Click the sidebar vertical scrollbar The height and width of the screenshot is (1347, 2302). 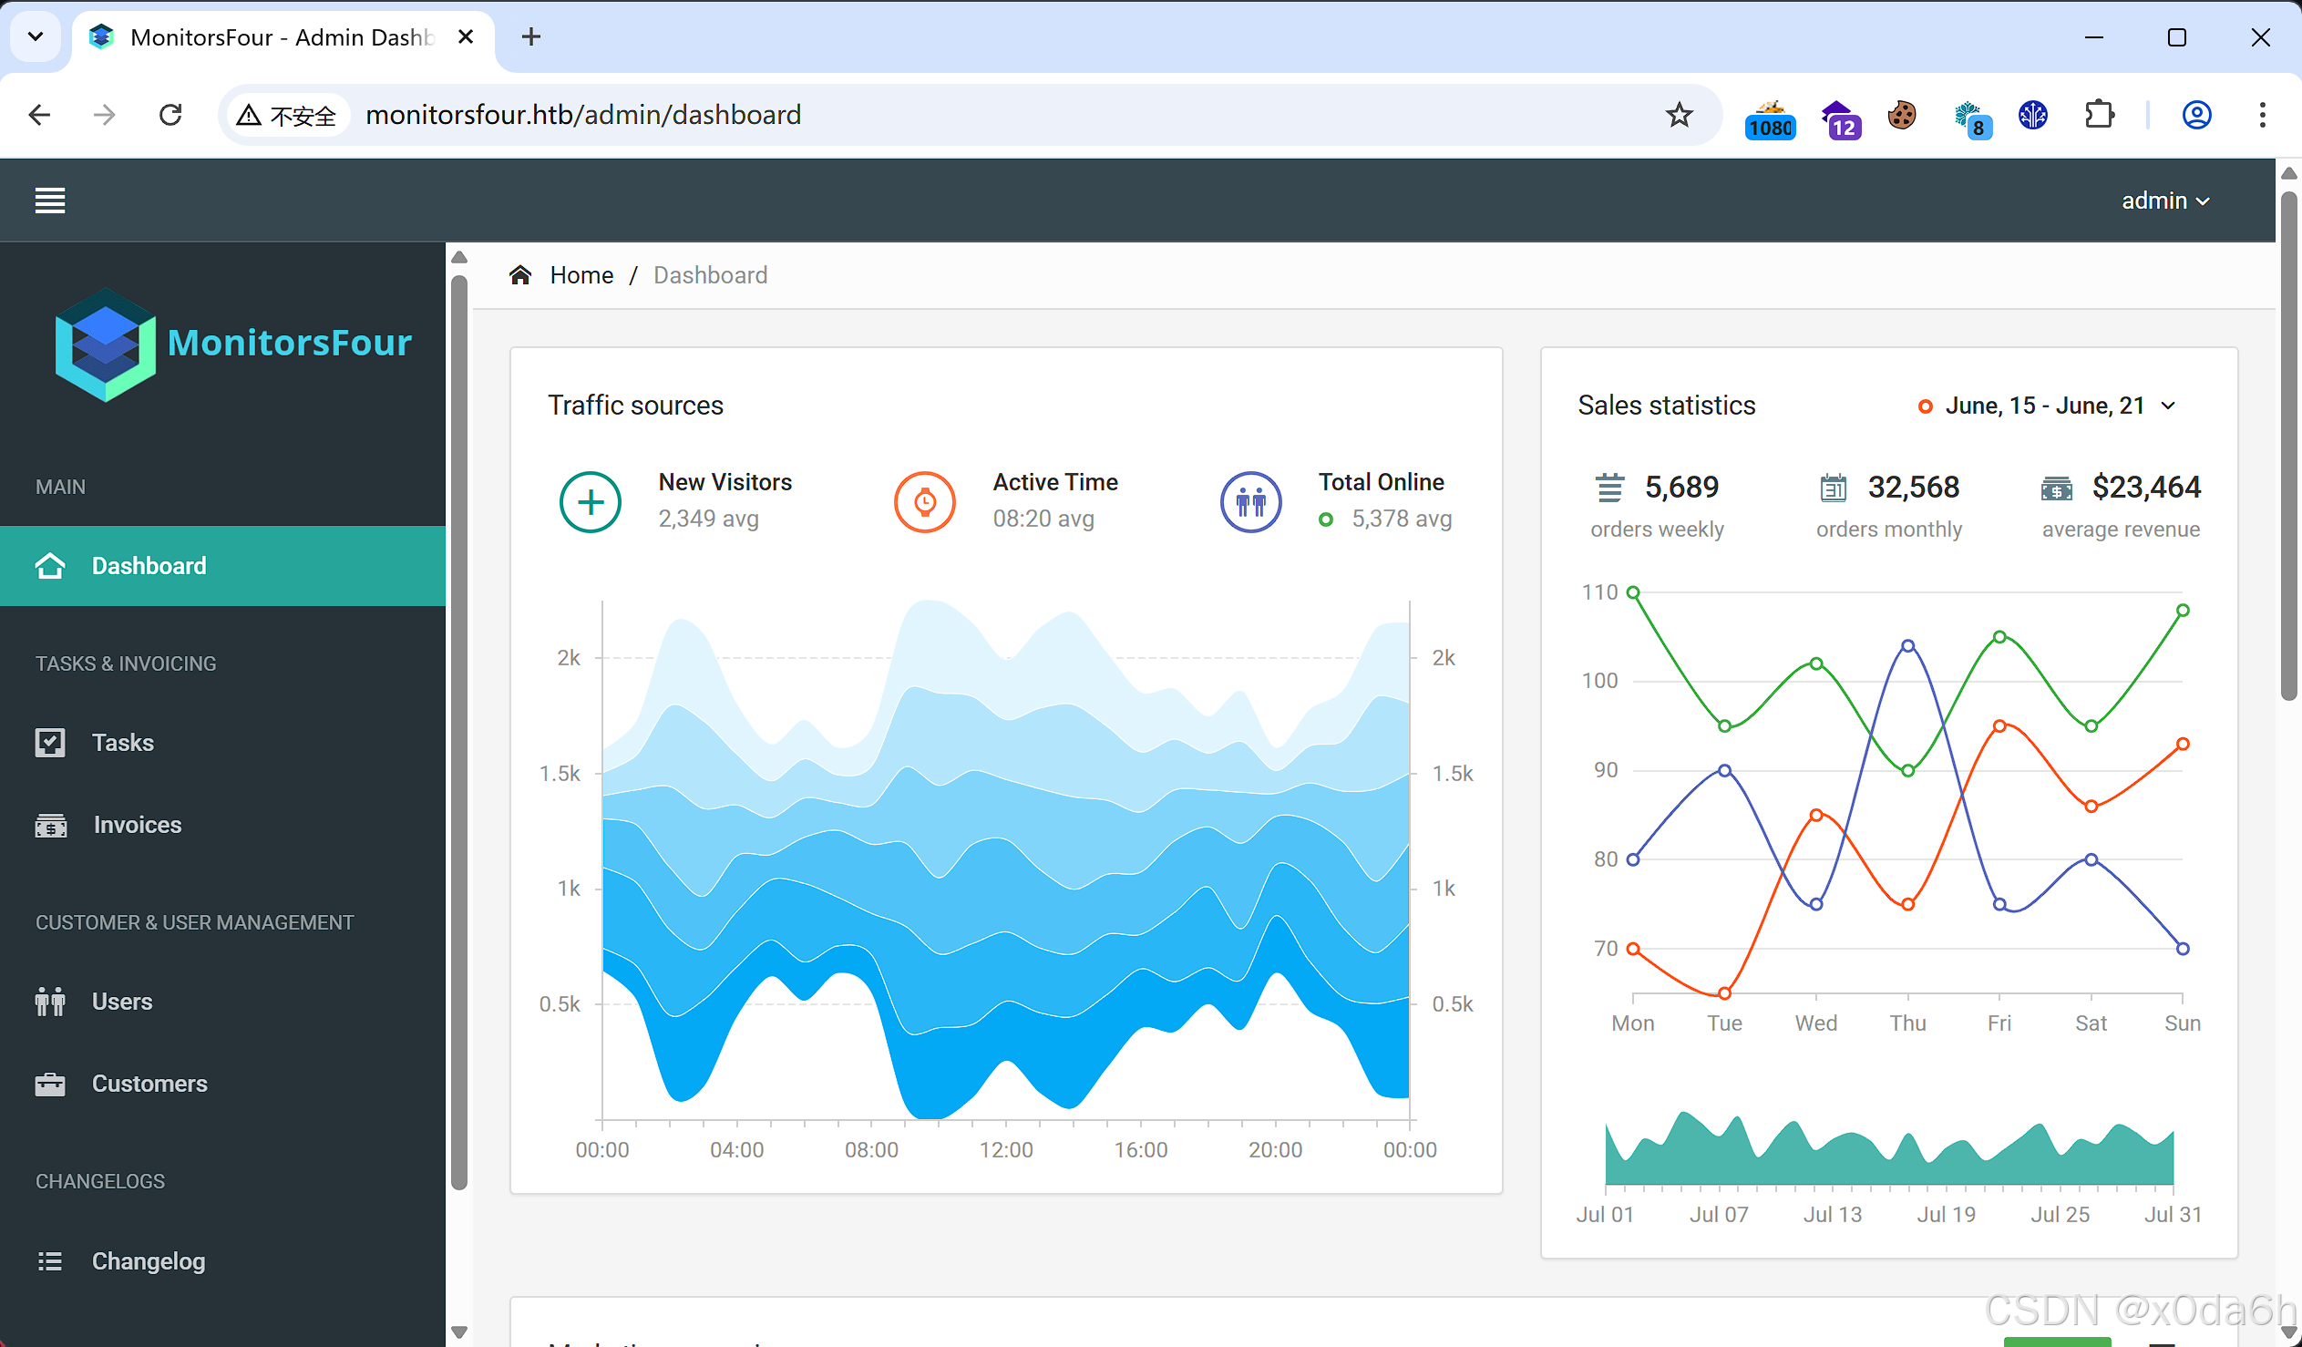tap(459, 731)
